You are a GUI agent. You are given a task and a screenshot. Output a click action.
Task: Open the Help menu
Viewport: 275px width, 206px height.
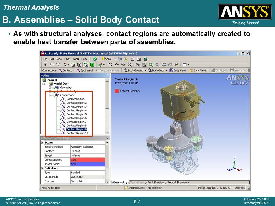[84, 59]
